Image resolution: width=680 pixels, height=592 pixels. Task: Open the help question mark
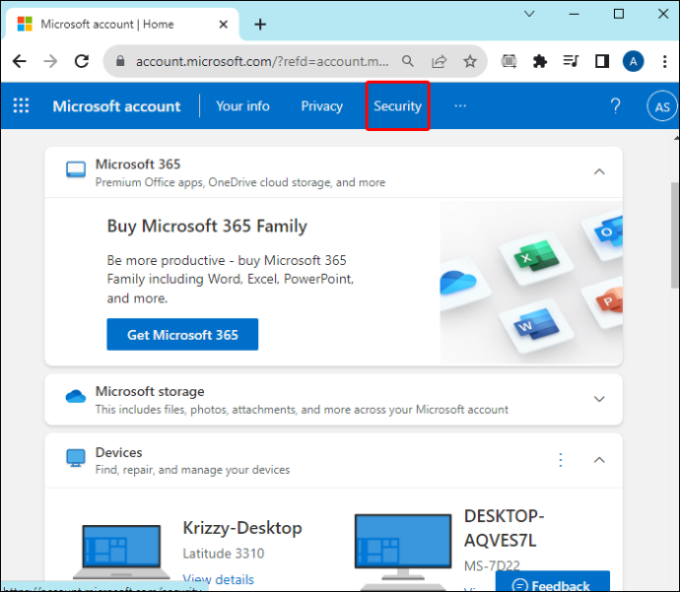(615, 105)
